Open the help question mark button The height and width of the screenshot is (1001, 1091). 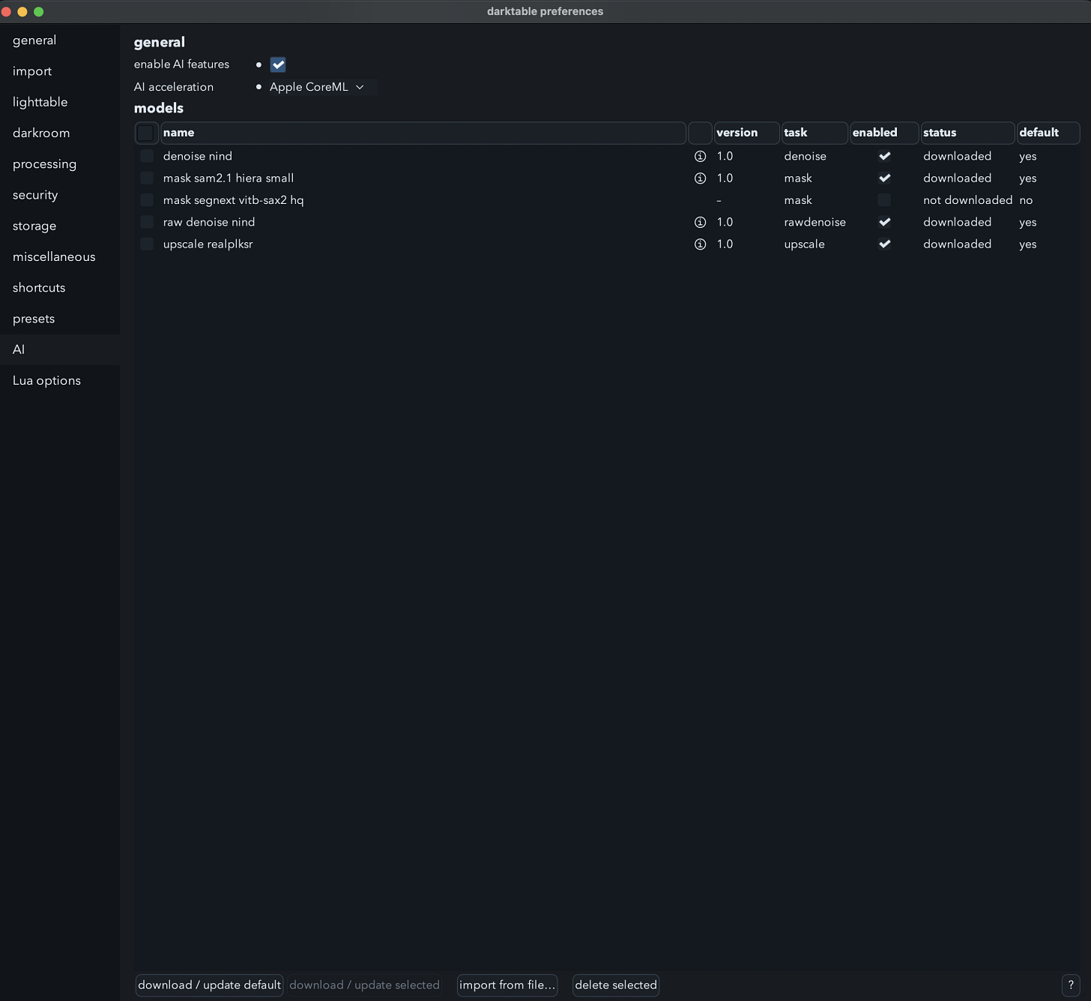1071,985
